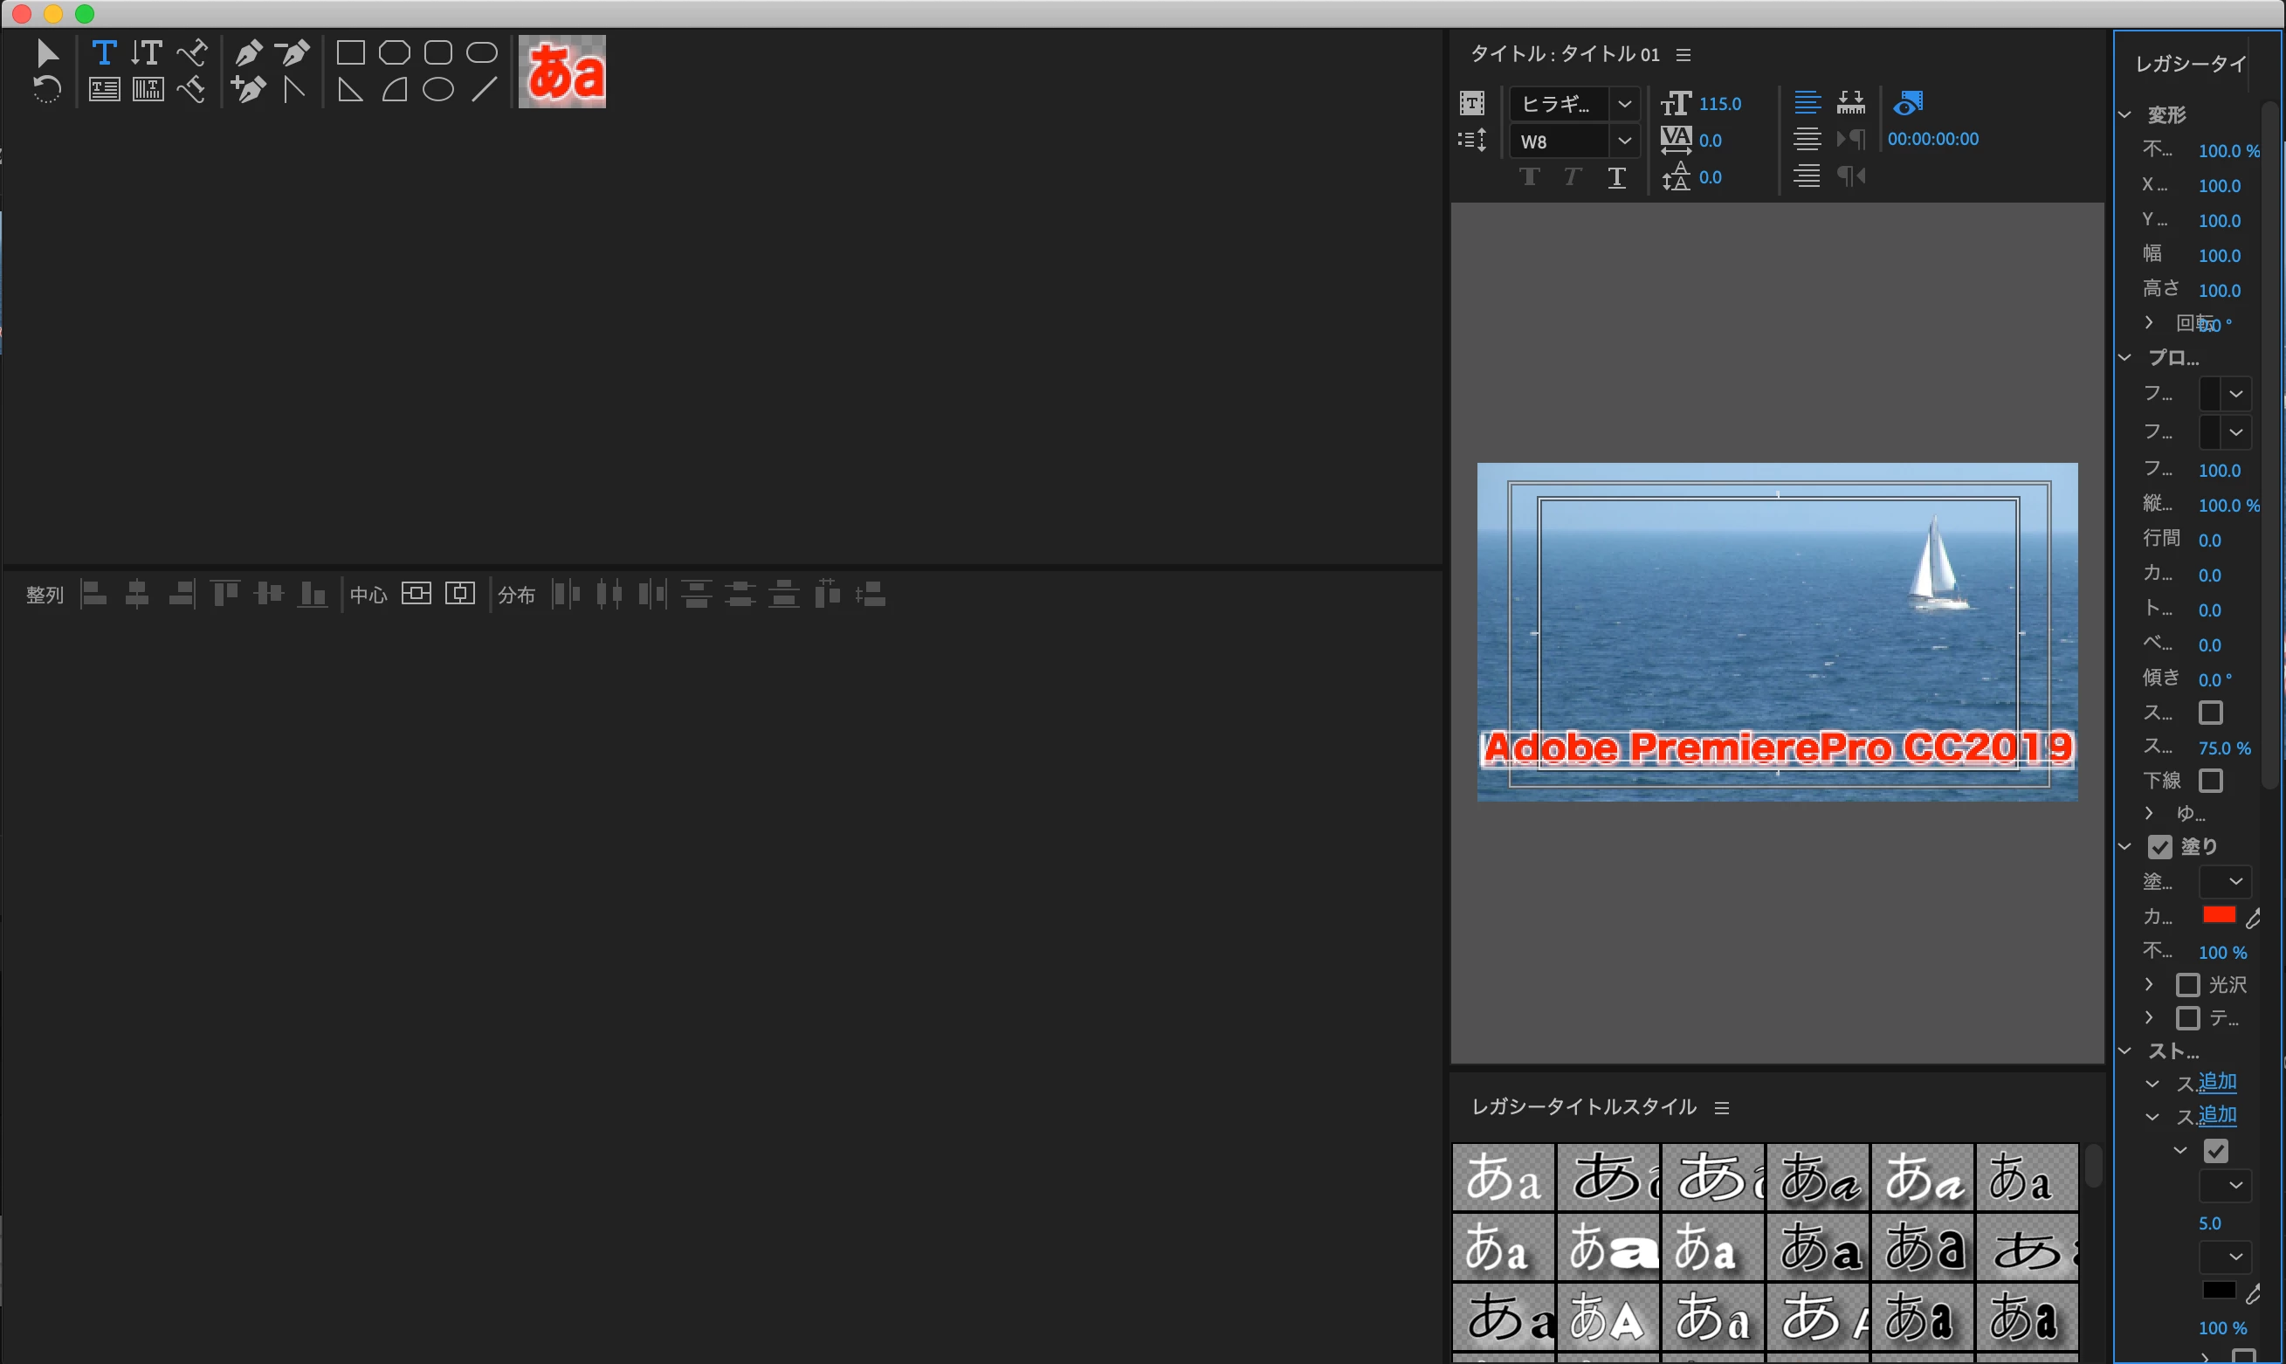Choose the Vertical Type tool
2286x1364 pixels.
(x=147, y=52)
